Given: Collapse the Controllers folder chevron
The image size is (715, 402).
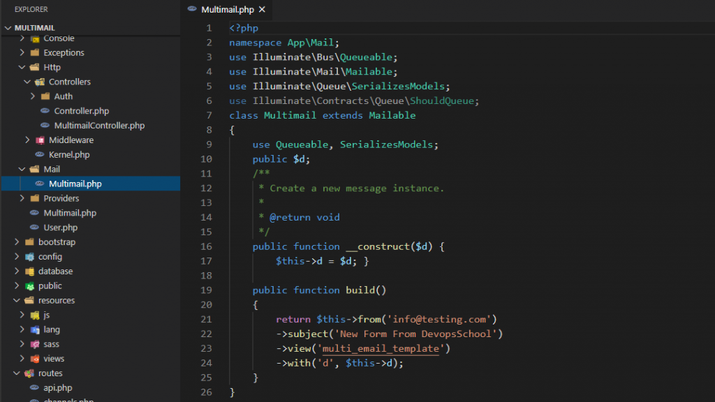Looking at the screenshot, I should coord(27,82).
